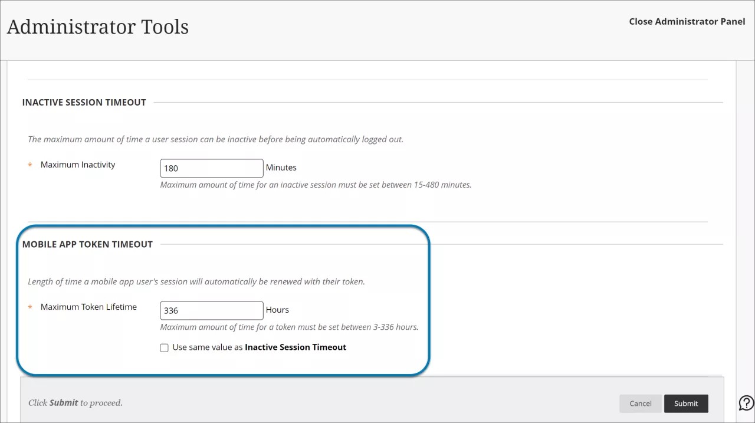
Task: Click the Maximum Token Lifetime field label
Action: click(x=88, y=307)
